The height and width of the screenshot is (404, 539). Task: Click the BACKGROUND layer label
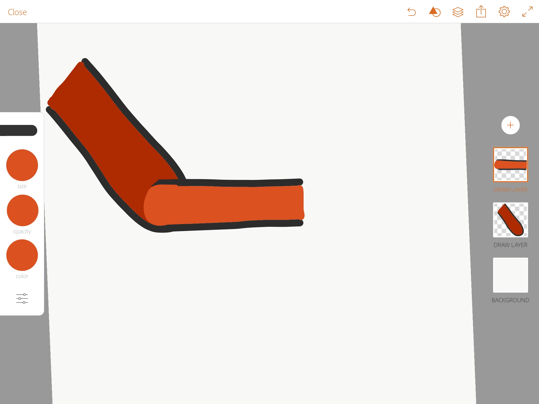[510, 300]
